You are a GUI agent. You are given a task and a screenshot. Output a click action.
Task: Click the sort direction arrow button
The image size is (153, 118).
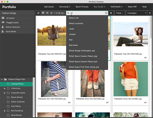150,13
